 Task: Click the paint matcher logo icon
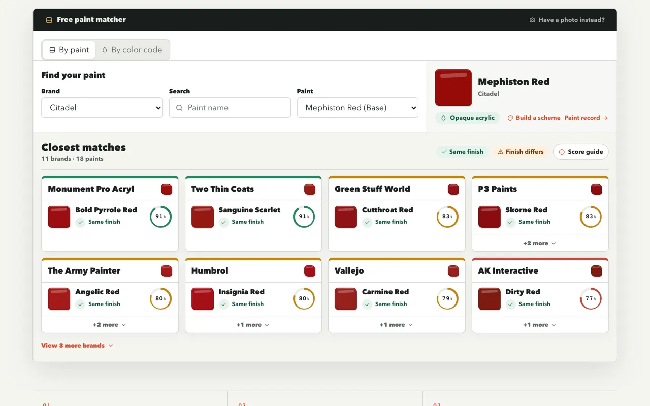coord(49,20)
